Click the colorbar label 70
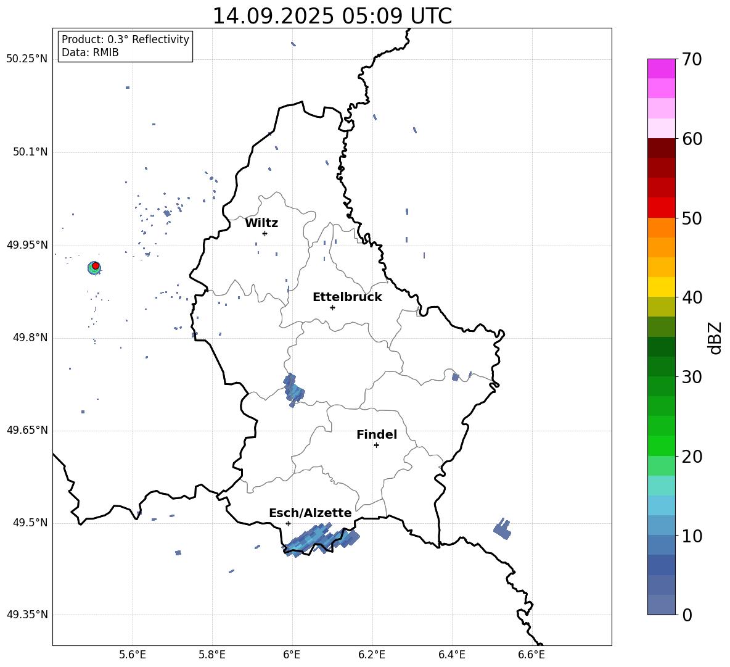 (x=692, y=60)
